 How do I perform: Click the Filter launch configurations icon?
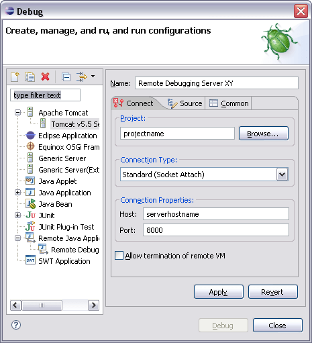coord(82,77)
